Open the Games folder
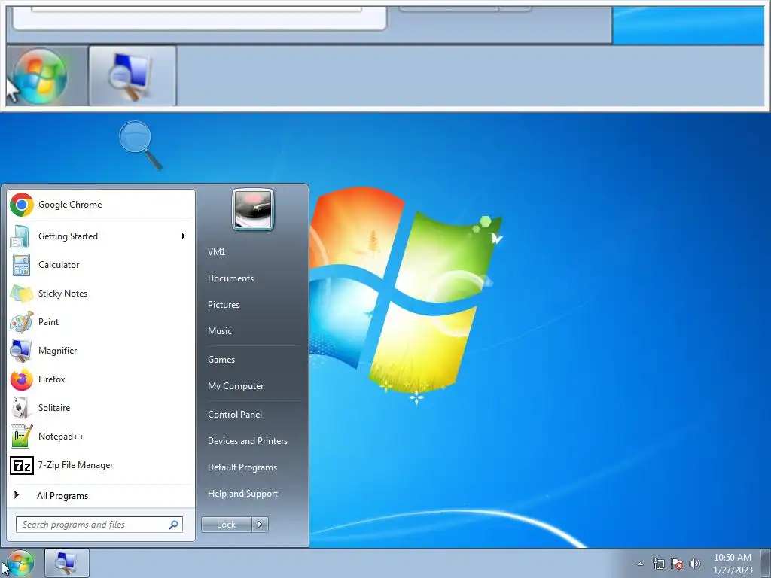This screenshot has height=578, width=771. (221, 360)
